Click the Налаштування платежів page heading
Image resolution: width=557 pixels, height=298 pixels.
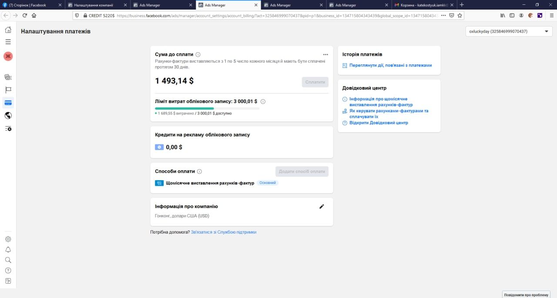(x=56, y=31)
